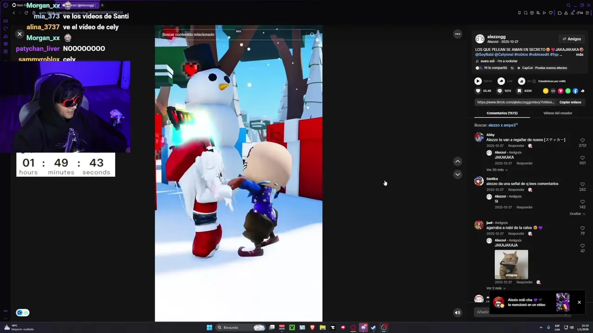
Task: Like Abby's comment (2751 likes)
Action: coord(582,140)
